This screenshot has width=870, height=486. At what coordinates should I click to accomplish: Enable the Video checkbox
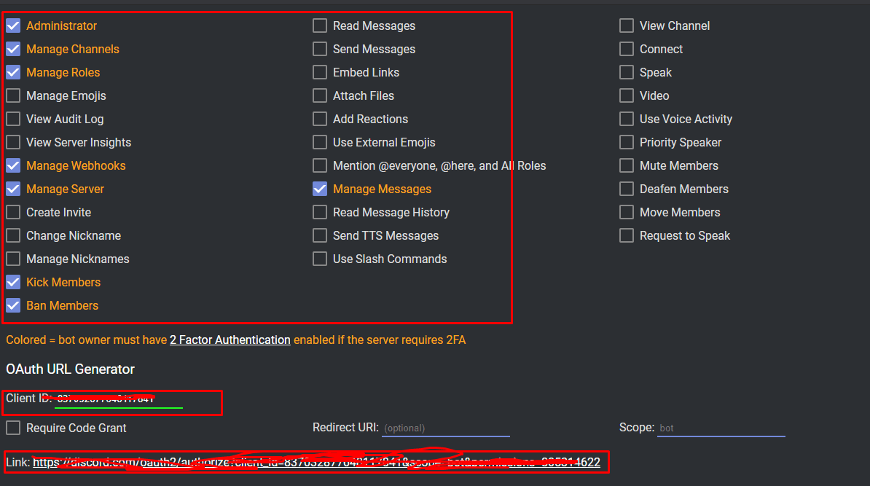(627, 95)
